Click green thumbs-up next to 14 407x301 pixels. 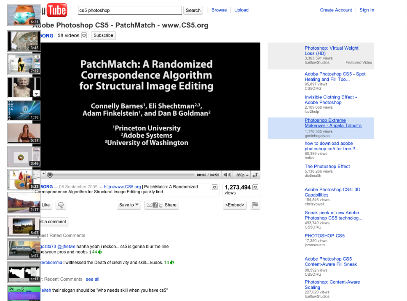click(172, 262)
